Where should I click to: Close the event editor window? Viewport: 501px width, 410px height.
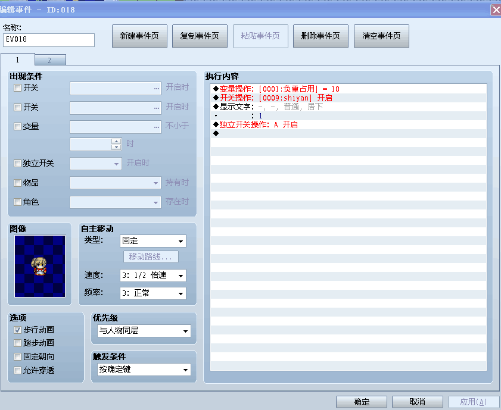496,10
